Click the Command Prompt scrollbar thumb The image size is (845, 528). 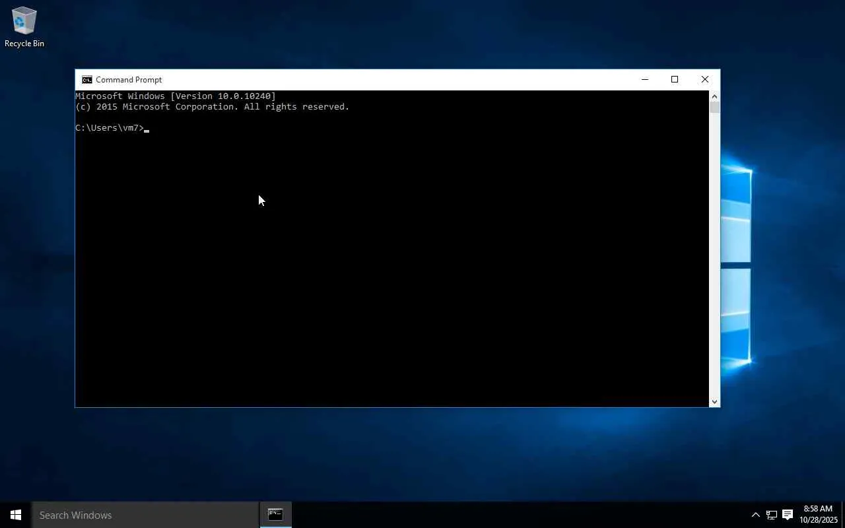(714, 108)
